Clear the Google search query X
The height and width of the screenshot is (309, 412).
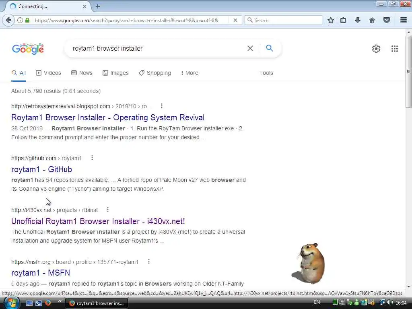click(250, 48)
